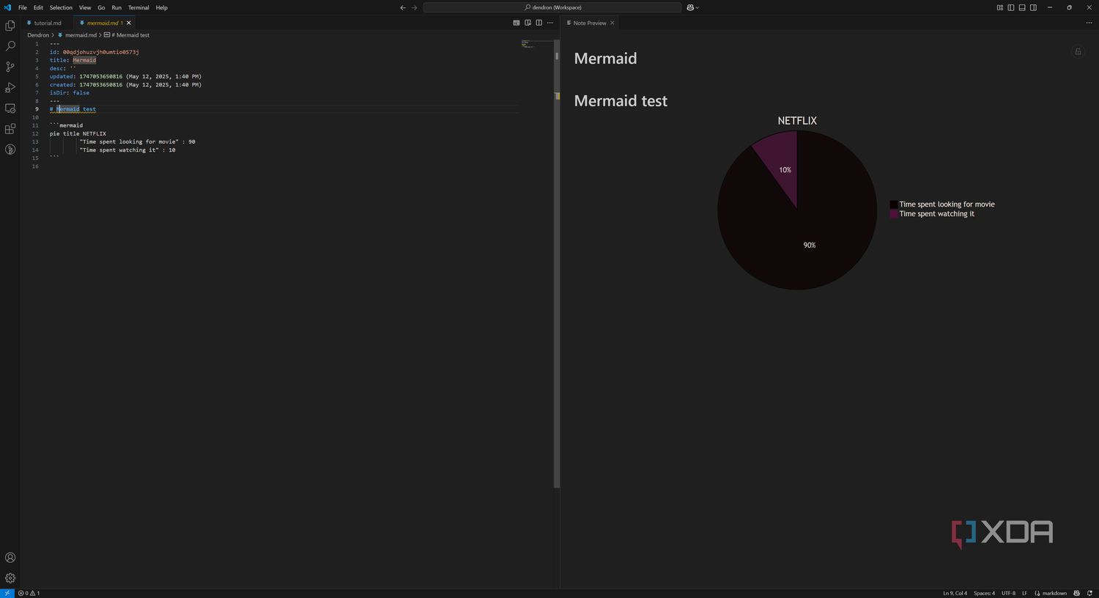Toggle the bottom panel

click(1022, 7)
